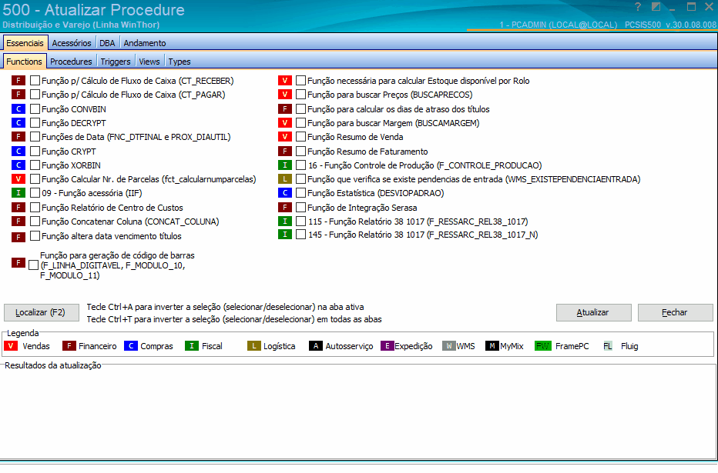Click the Fiscal legend I icon
This screenshot has width=718, height=473.
(x=192, y=346)
